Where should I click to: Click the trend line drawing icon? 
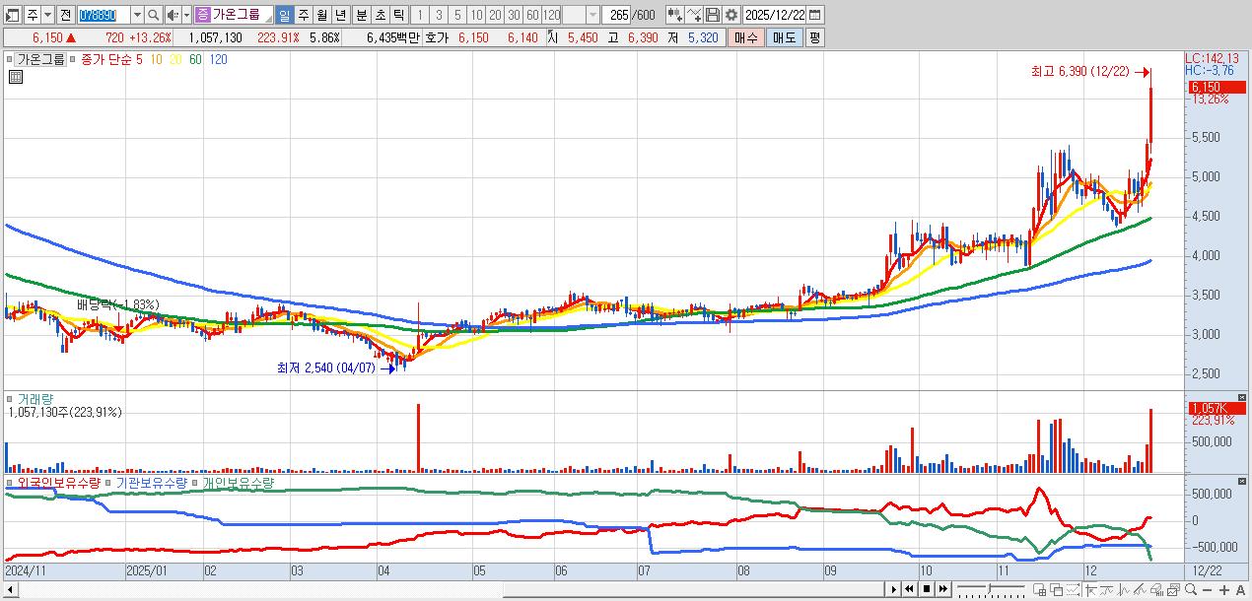[x=1107, y=589]
